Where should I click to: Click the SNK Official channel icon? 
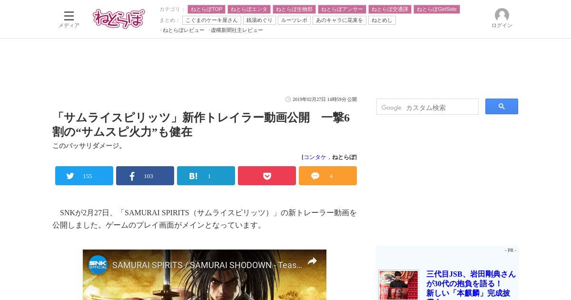98,265
